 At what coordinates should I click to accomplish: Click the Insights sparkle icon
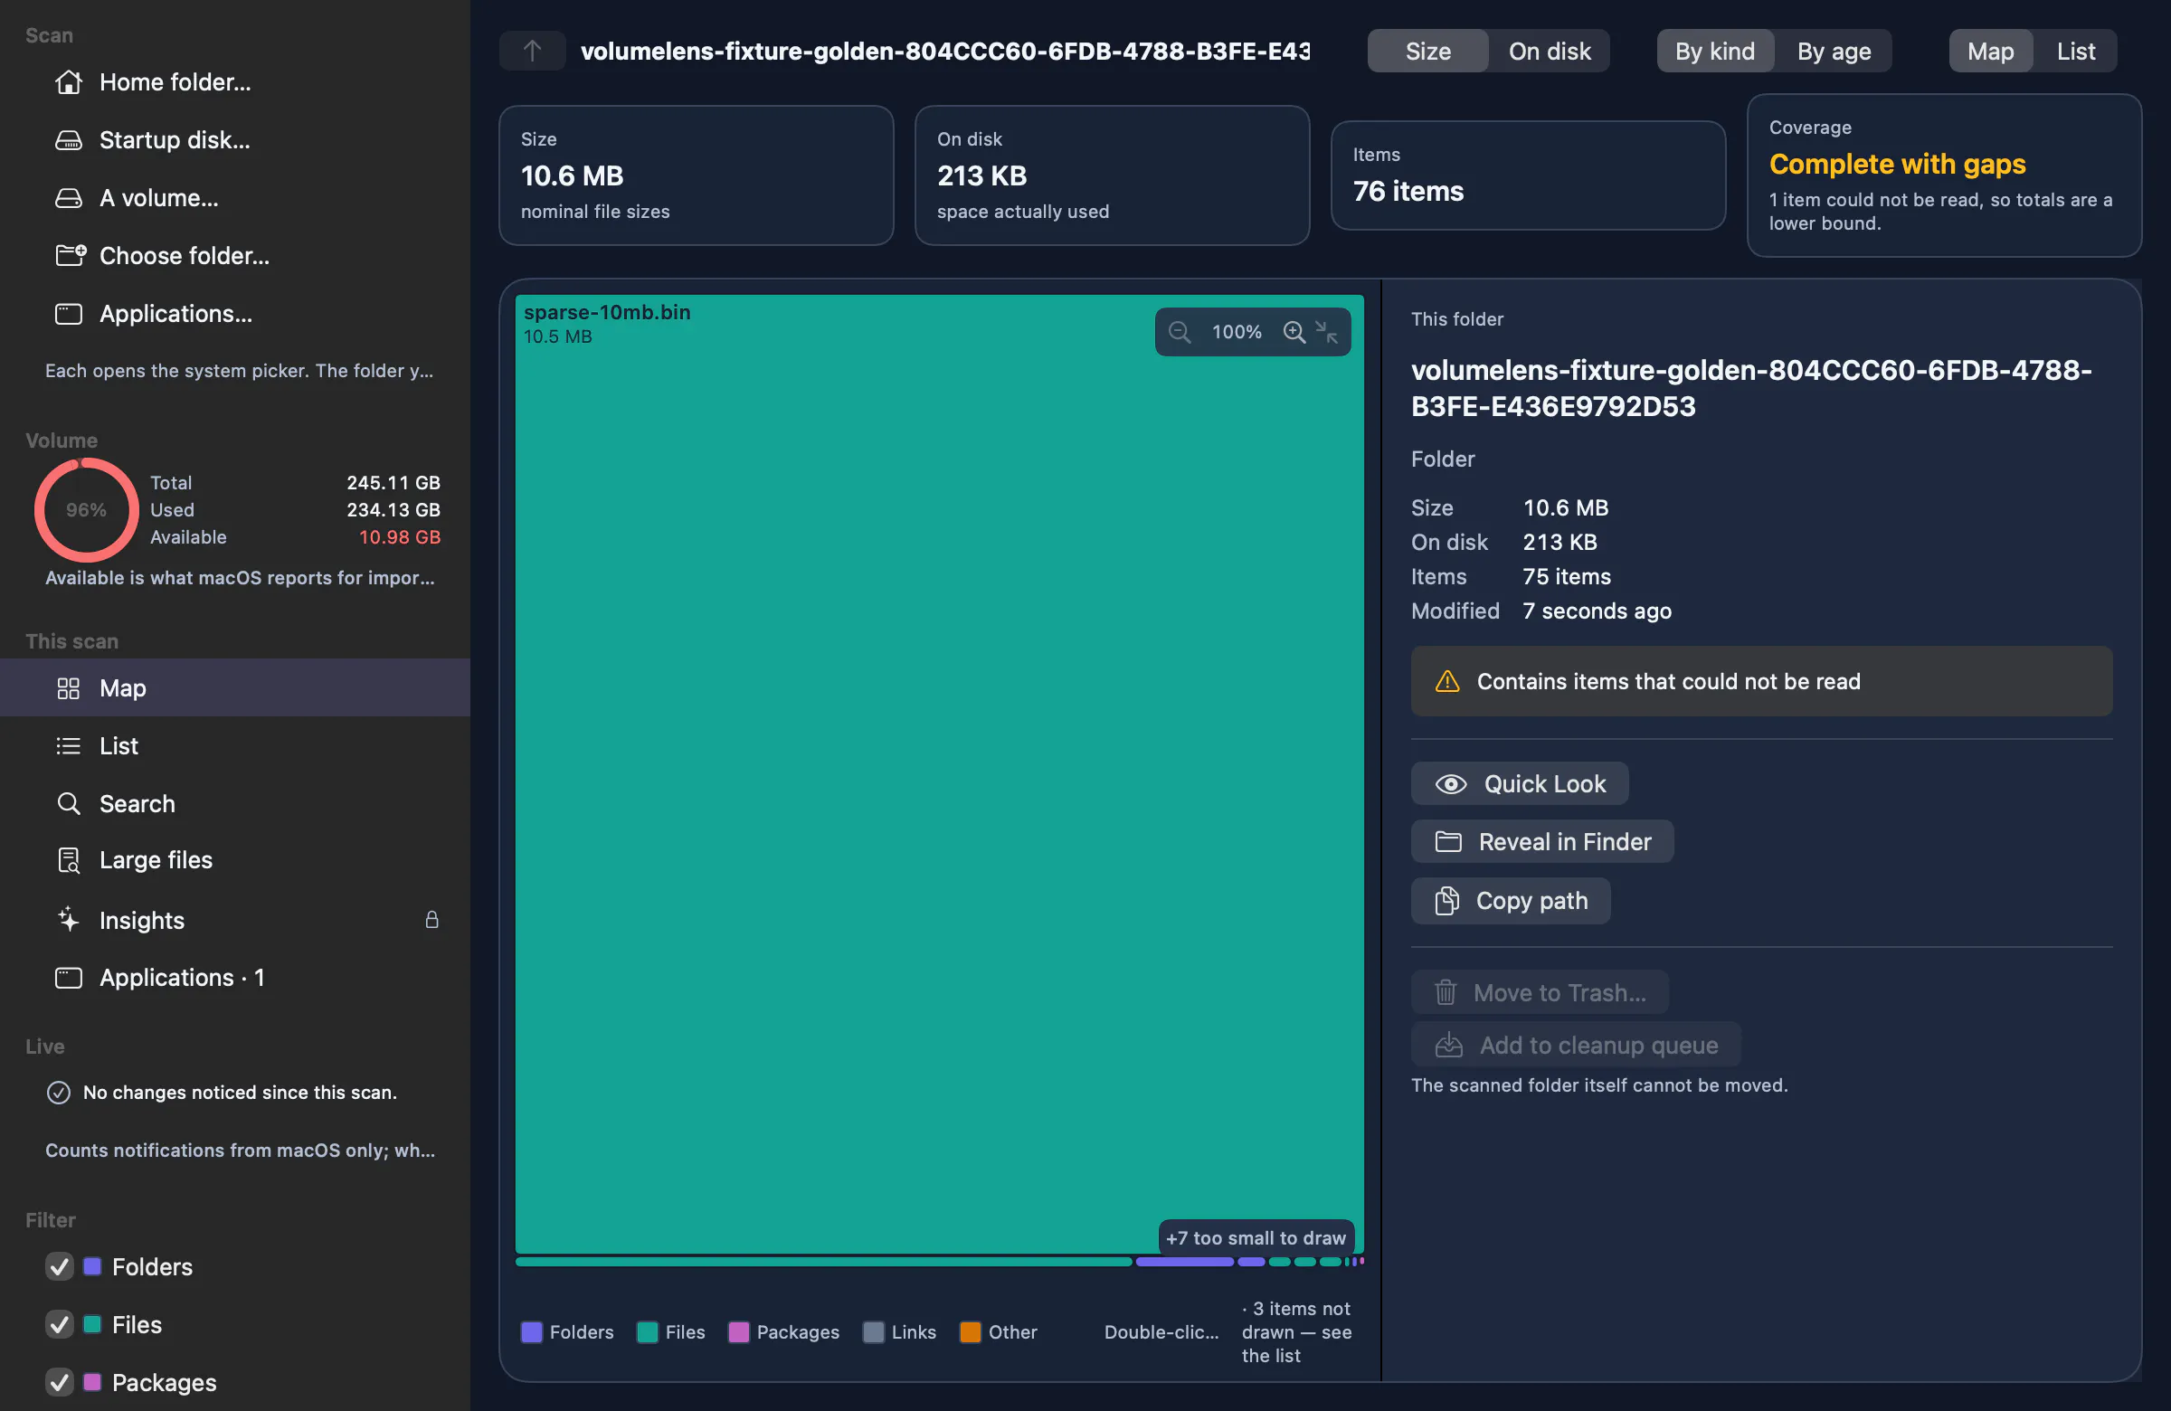click(69, 919)
